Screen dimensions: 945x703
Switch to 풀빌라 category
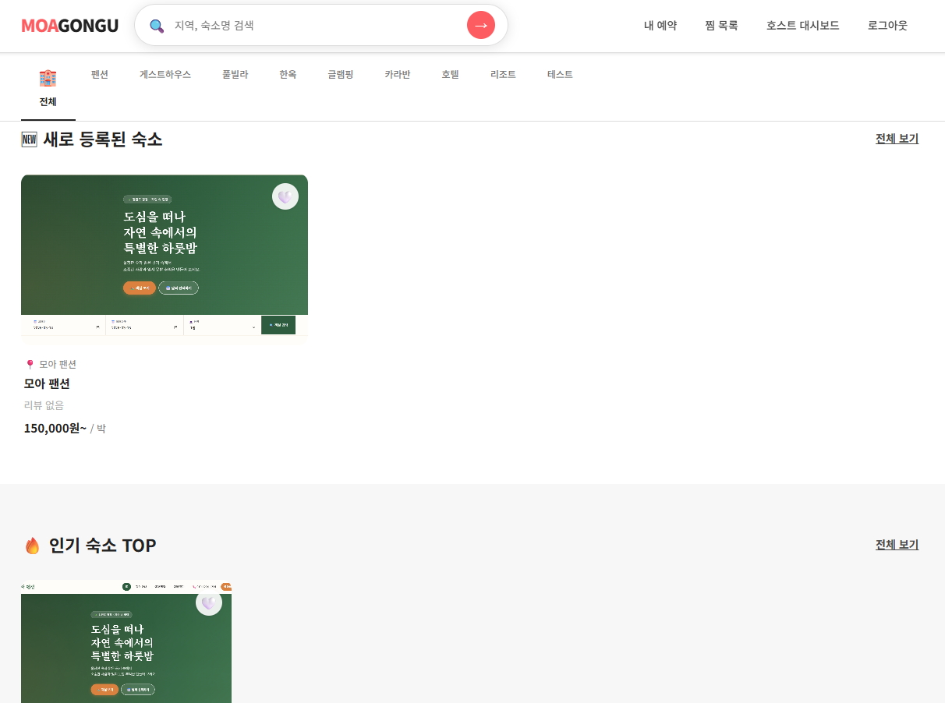coord(235,75)
